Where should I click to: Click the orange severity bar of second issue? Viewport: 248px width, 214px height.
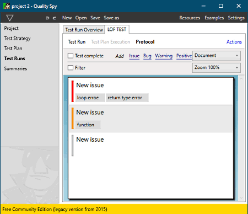pyautogui.click(x=73, y=118)
